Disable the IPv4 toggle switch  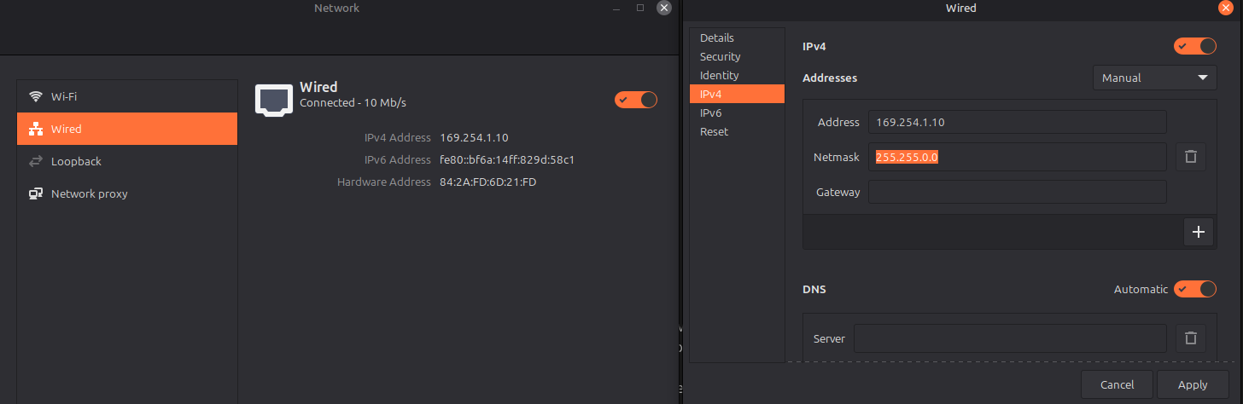click(x=1195, y=46)
